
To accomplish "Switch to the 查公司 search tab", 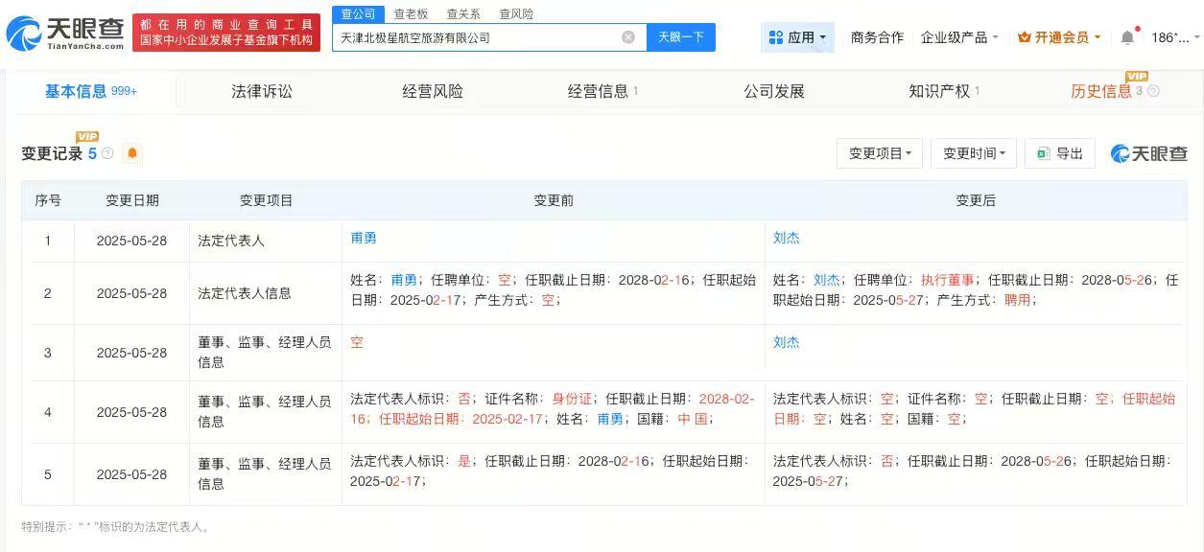I will (359, 13).
